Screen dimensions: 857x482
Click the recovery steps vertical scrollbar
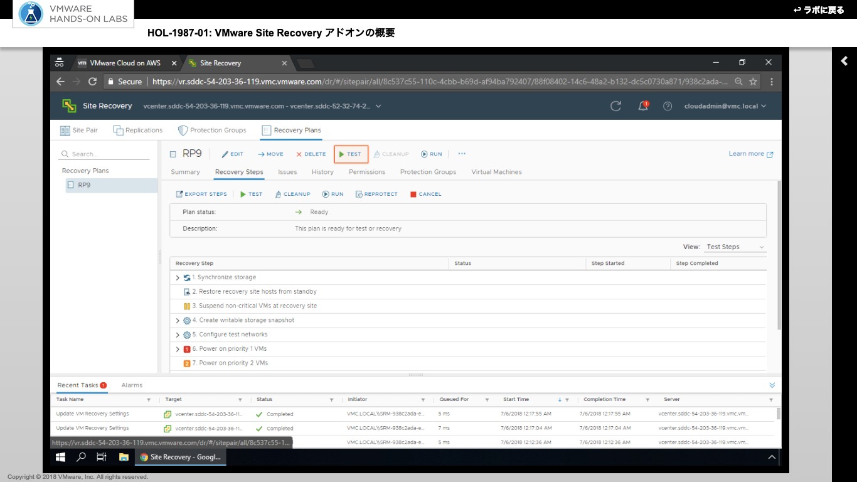(x=779, y=254)
